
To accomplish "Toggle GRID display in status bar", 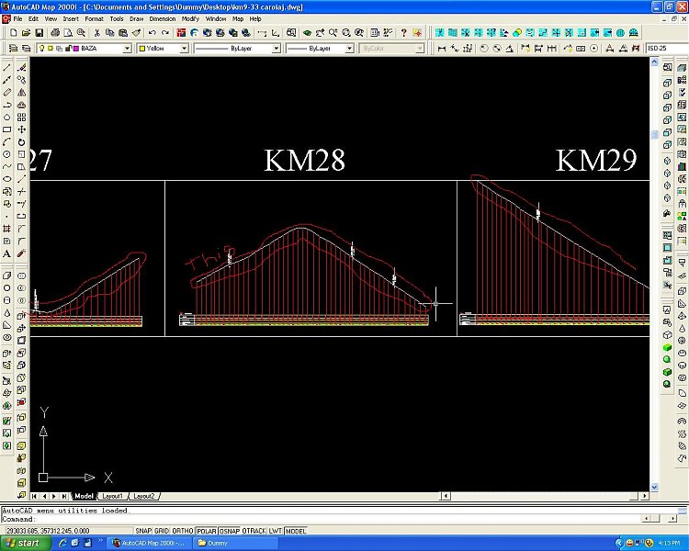I will [162, 531].
